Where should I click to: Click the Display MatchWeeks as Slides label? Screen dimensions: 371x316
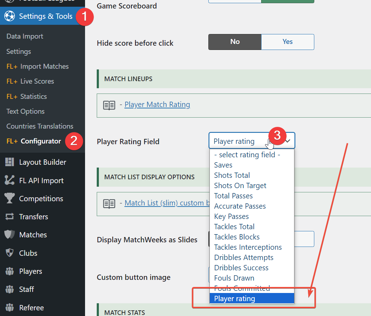click(147, 239)
